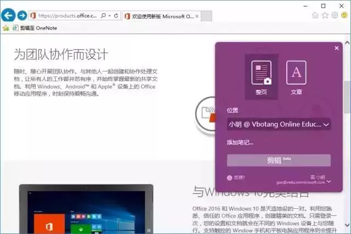This screenshot has height=234, width=351.
Task: Close the Microsoft Office browser tab
Action: 197,16
